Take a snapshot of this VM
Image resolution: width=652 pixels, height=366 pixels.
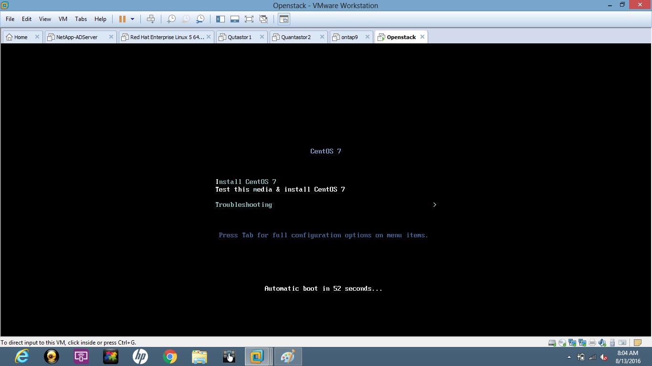click(171, 19)
